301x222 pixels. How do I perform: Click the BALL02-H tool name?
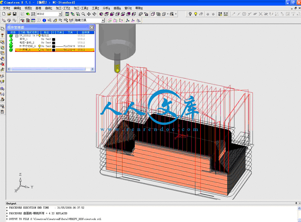(69, 50)
